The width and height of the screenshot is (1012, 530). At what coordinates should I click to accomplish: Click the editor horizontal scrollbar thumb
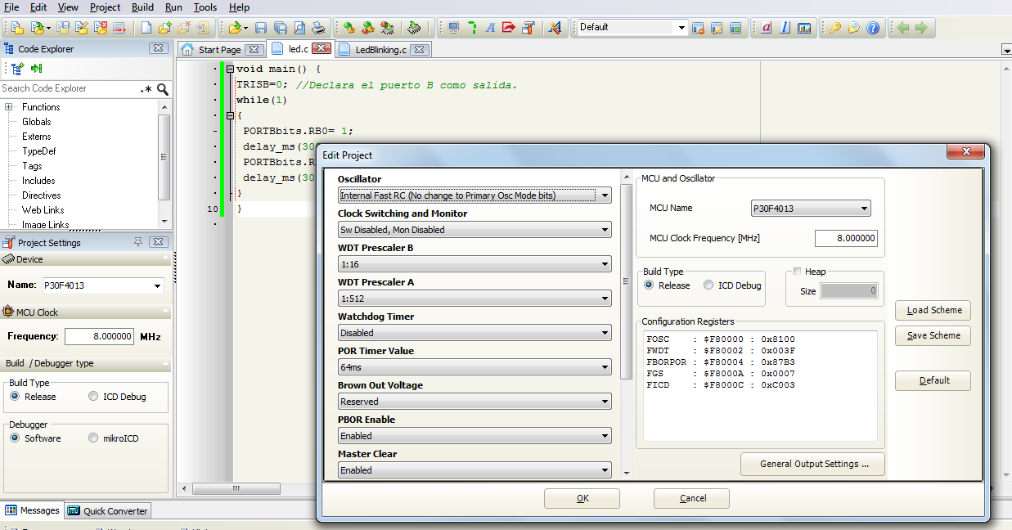(x=237, y=488)
